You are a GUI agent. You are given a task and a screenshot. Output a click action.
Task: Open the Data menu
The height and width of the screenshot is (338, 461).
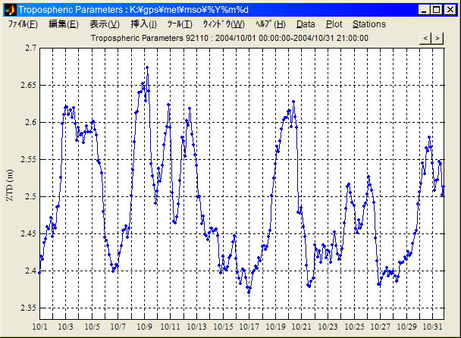pos(306,24)
